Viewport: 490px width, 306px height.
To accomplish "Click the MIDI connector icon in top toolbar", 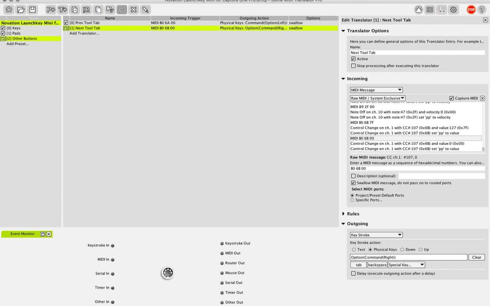I will (418, 10).
